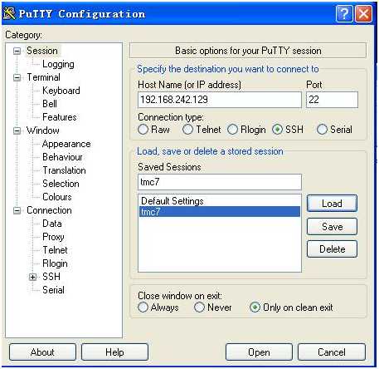Expand the SSH tree node
Image resolution: width=379 pixels, height=369 pixels.
[x=32, y=277]
